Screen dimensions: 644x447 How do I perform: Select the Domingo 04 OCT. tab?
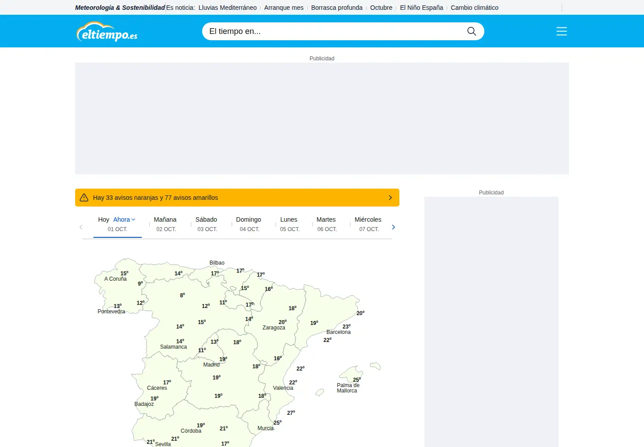point(249,224)
